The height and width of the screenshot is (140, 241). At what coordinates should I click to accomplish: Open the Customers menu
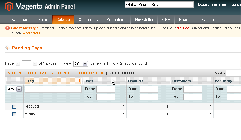pyautogui.click(x=88, y=20)
